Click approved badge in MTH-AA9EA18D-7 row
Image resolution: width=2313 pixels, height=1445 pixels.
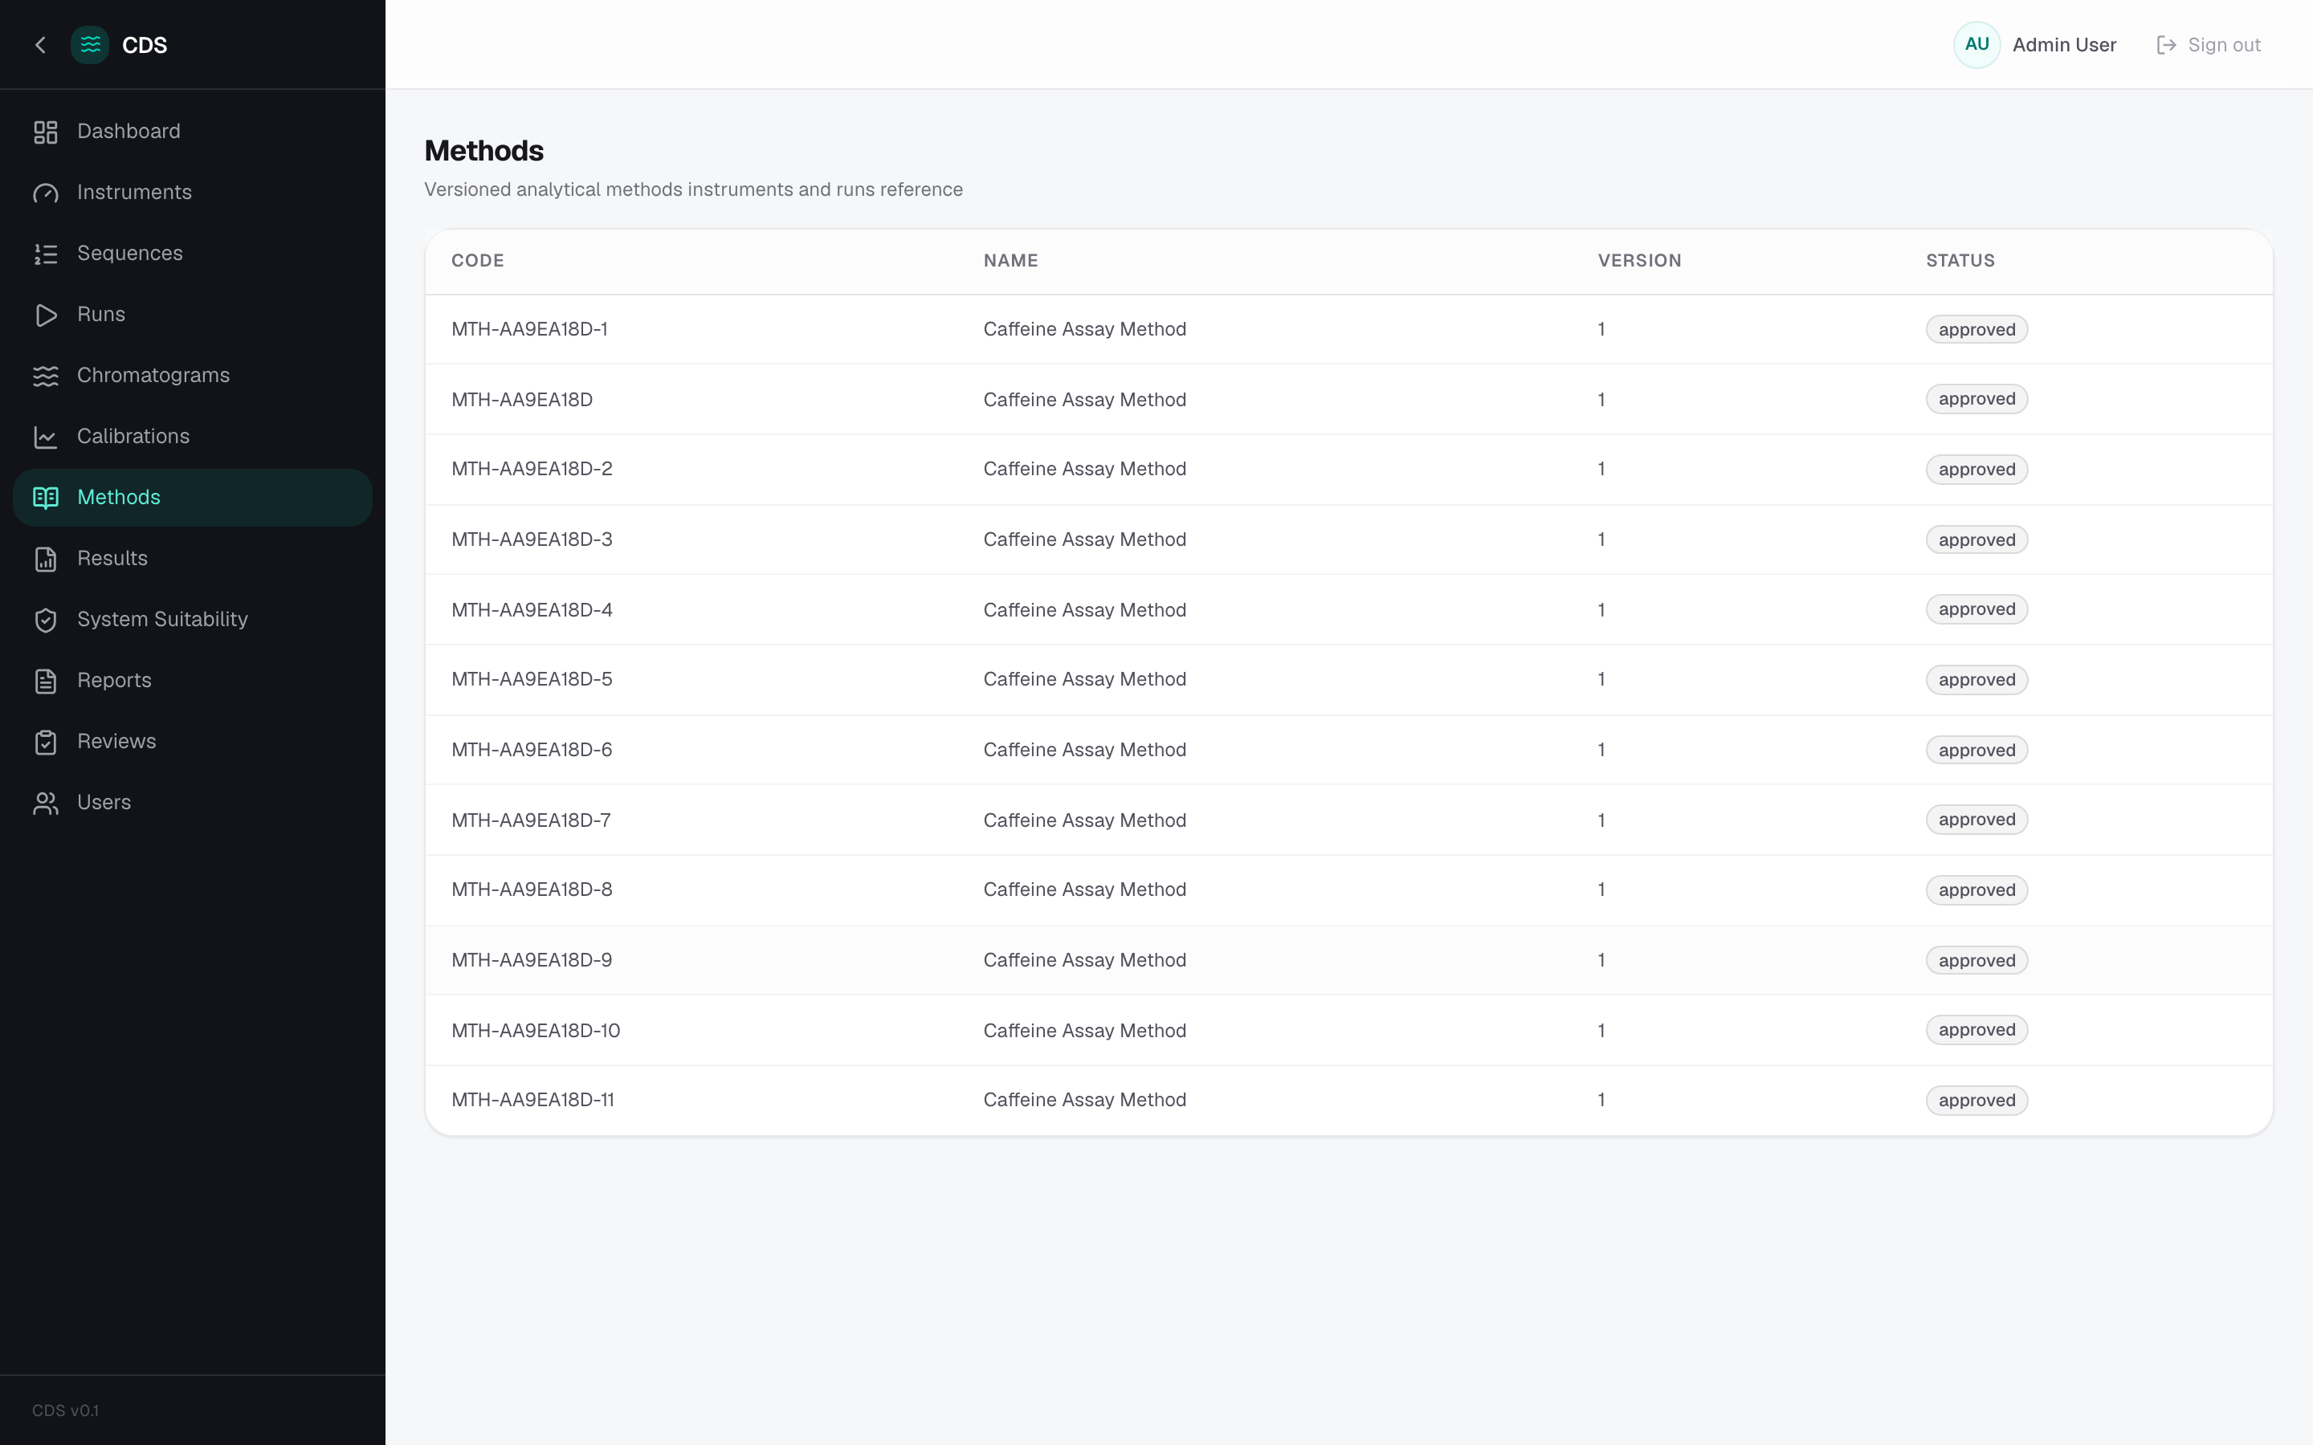pyautogui.click(x=1976, y=820)
